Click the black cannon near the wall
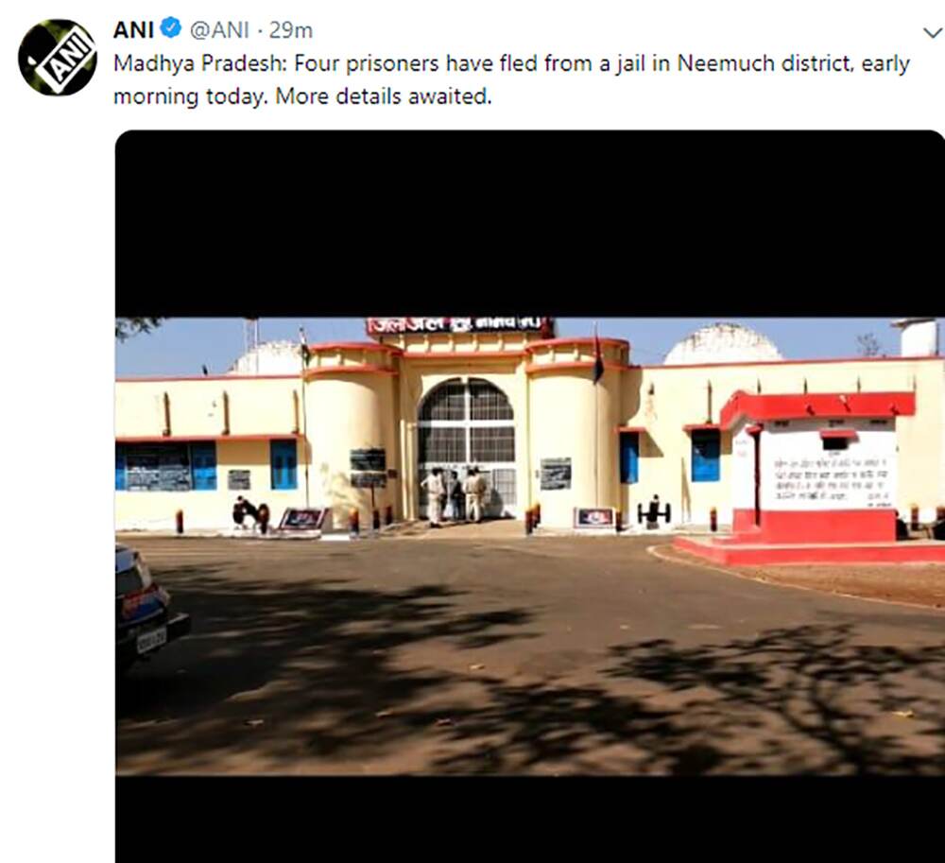 (654, 511)
